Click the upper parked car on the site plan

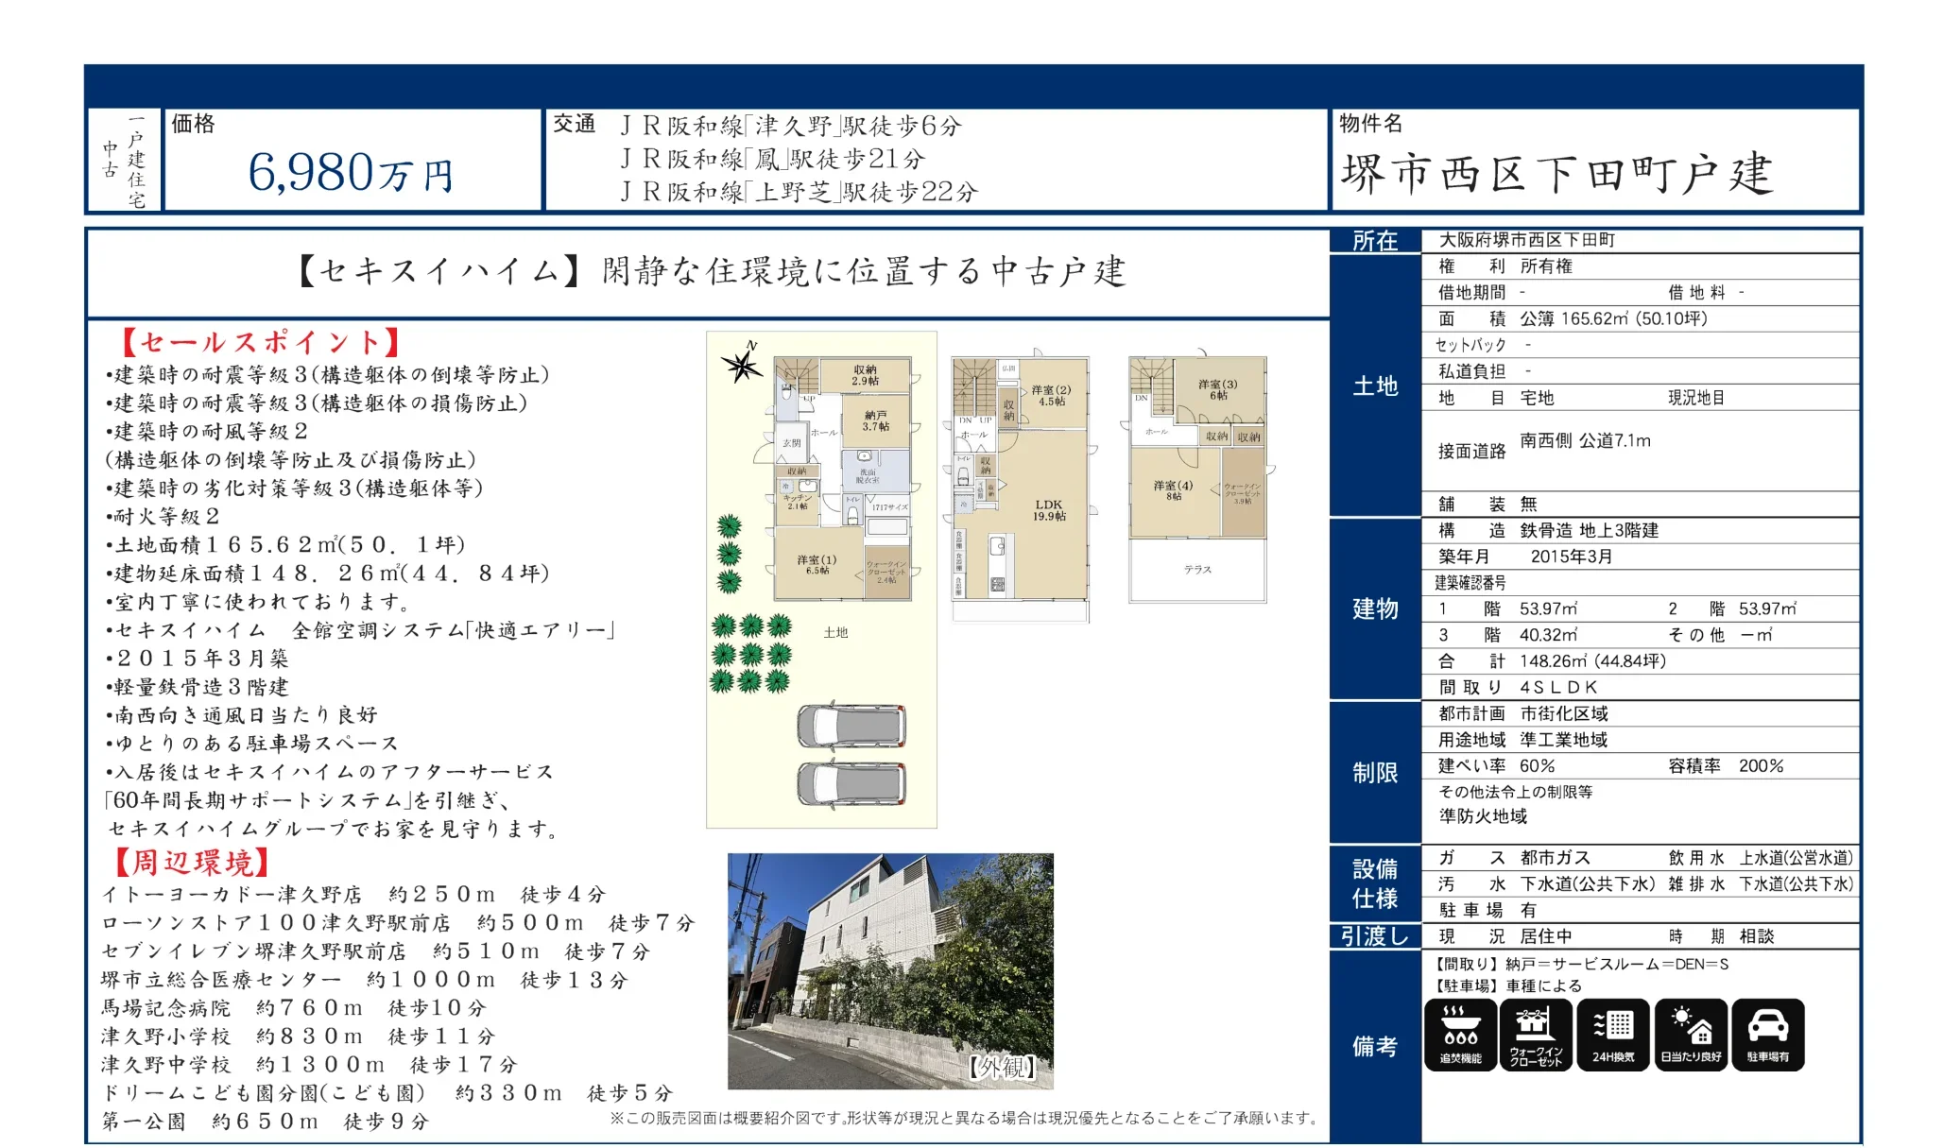(x=851, y=726)
